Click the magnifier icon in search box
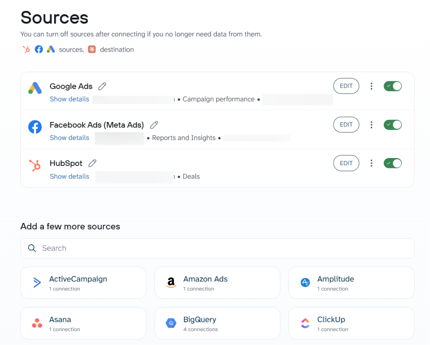 pyautogui.click(x=32, y=248)
